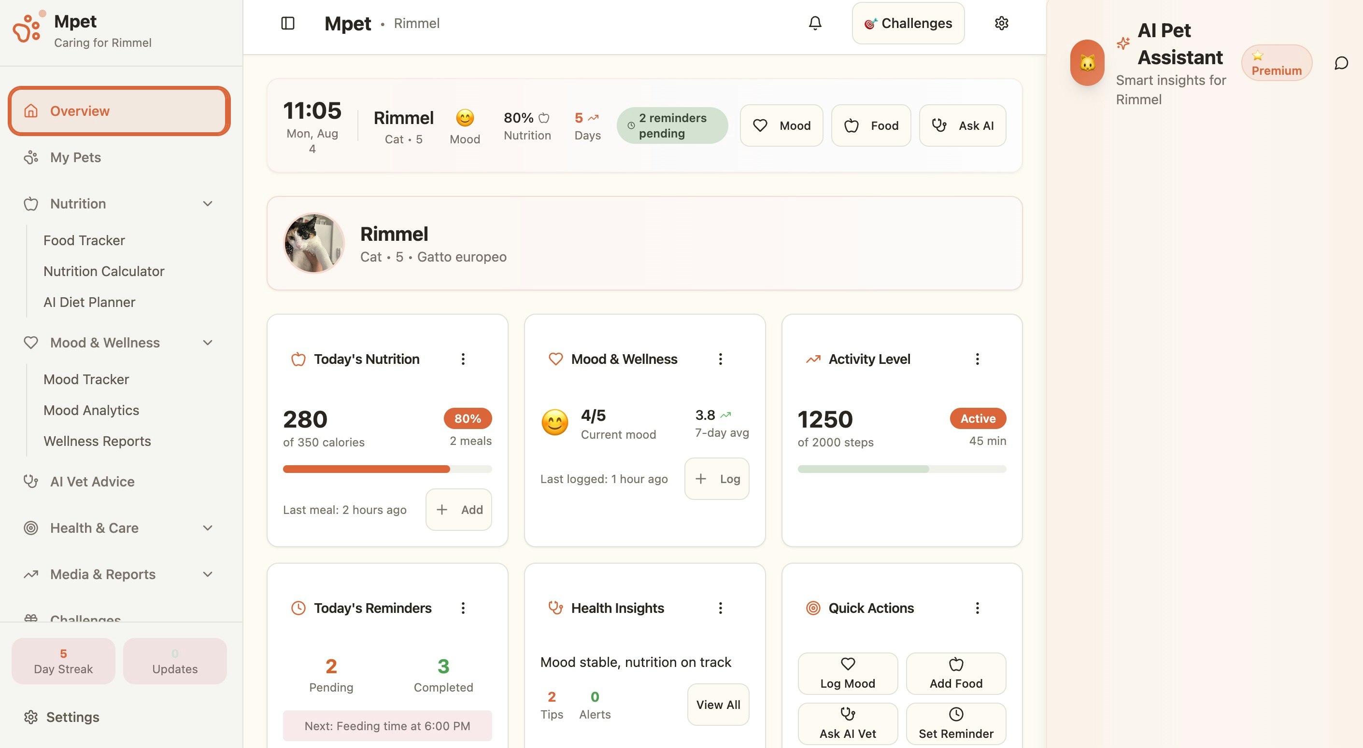Viewport: 1363px width, 748px height.
Task: Toggle the sidebar panel icon
Action: pos(288,23)
